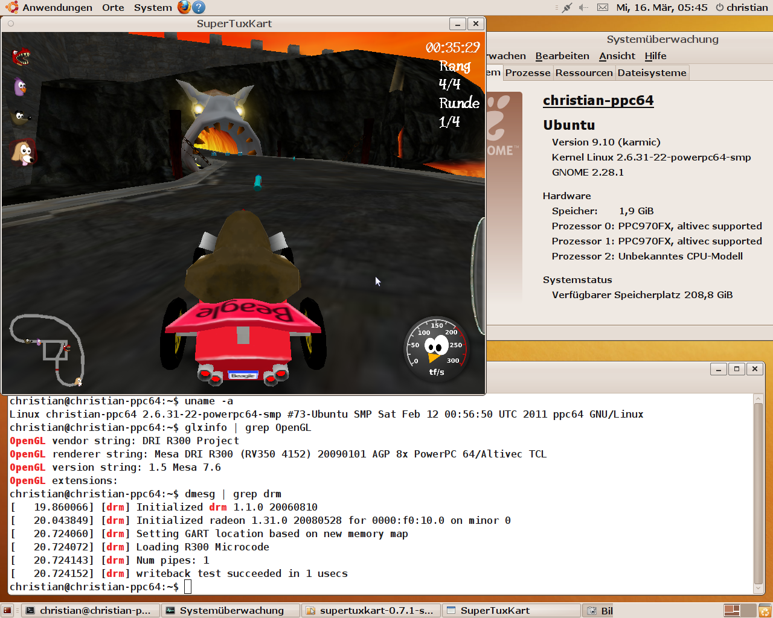Minimize the SuperTuxKart window
This screenshot has height=618, width=773.
click(458, 24)
